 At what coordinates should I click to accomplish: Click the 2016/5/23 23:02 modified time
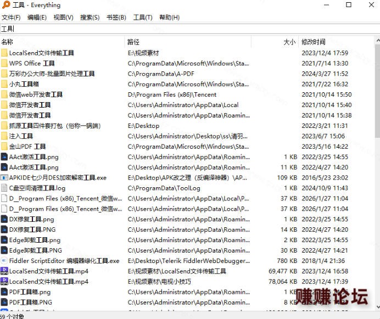coord(325,178)
